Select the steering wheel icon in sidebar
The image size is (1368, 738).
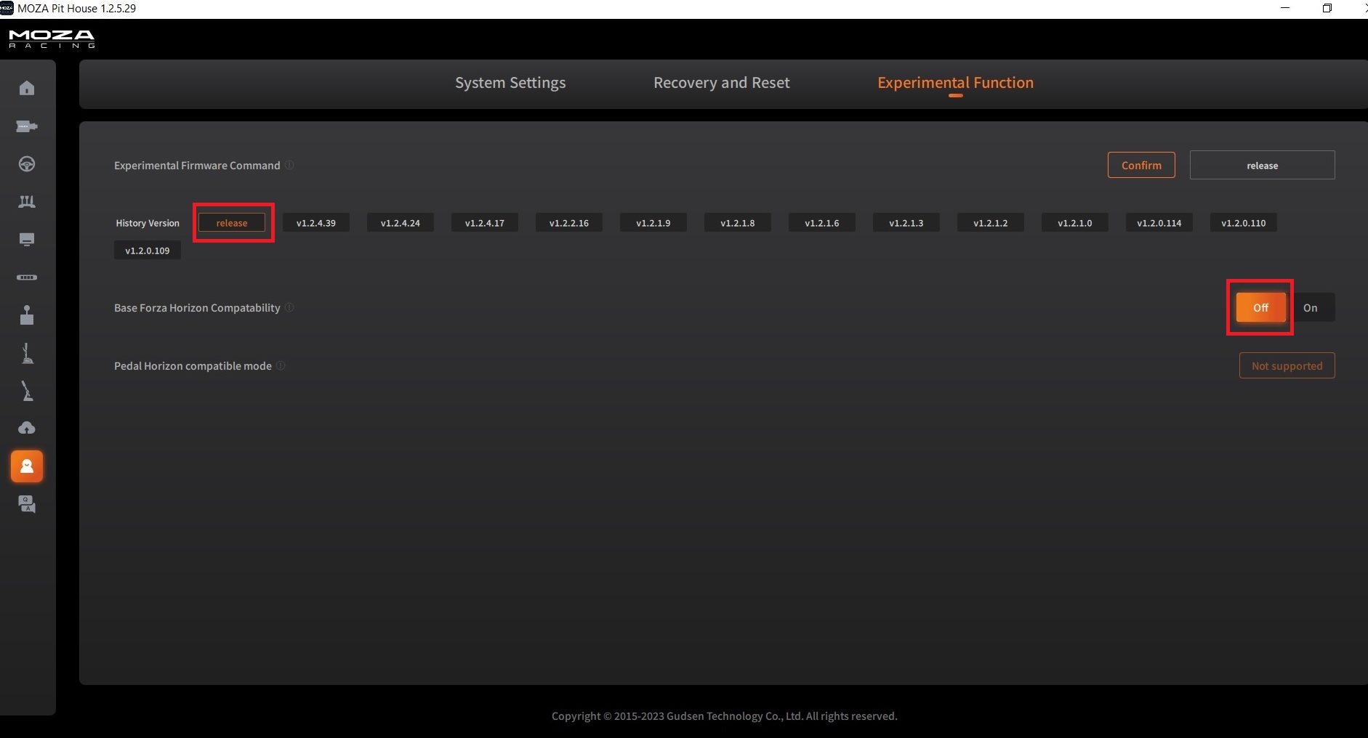[x=27, y=164]
